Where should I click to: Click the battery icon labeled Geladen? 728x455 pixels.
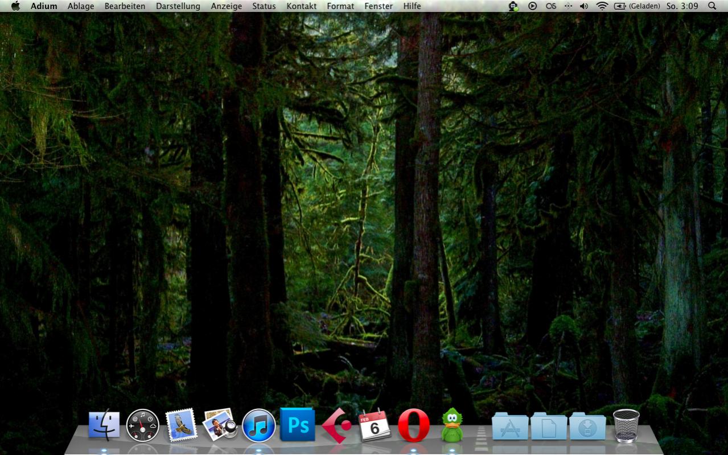[637, 6]
